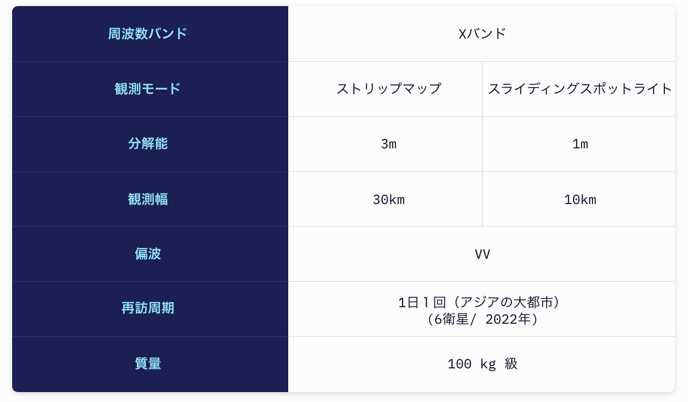This screenshot has width=688, height=402.
Task: Click the 再訪周期 row header
Action: point(150,309)
